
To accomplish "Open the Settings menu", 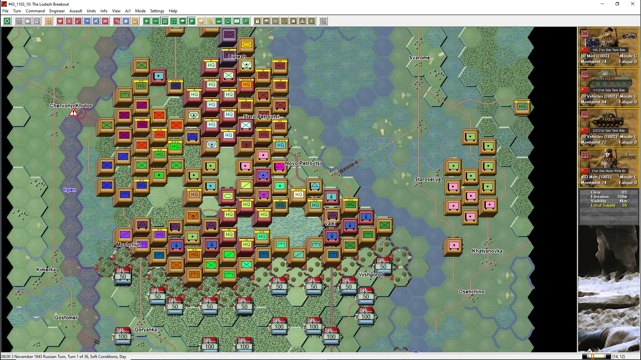I will (157, 11).
